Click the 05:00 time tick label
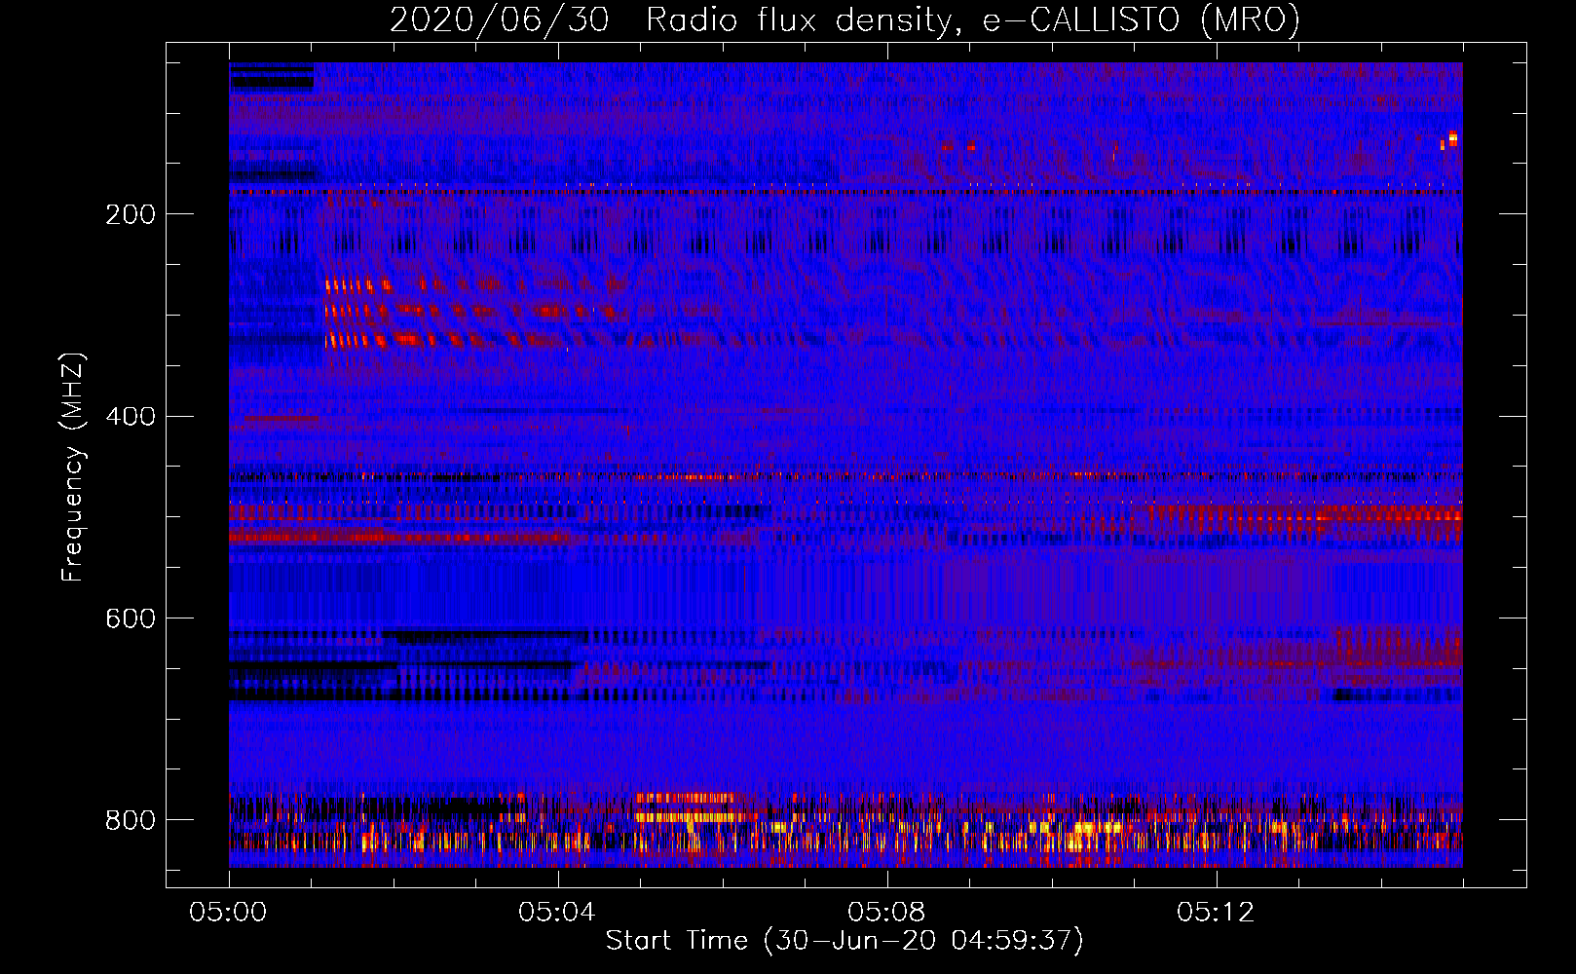This screenshot has width=1576, height=974. (x=229, y=913)
